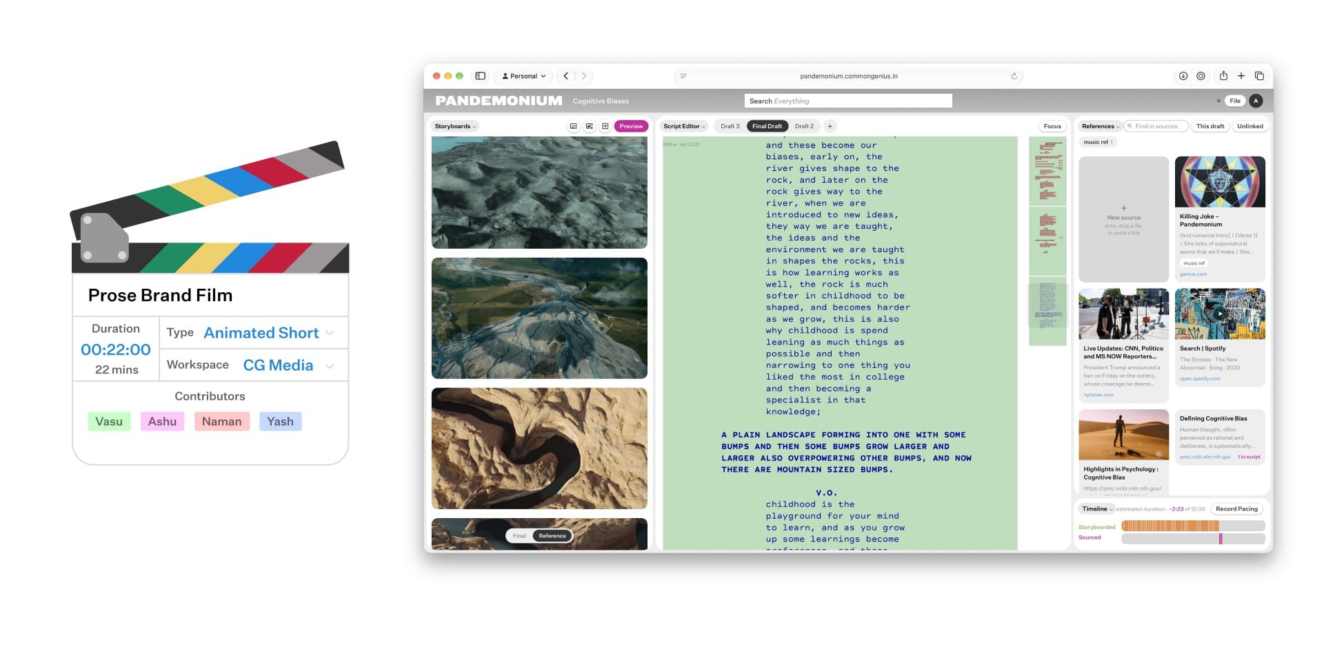Toggle the music ref tag filter

point(1098,142)
